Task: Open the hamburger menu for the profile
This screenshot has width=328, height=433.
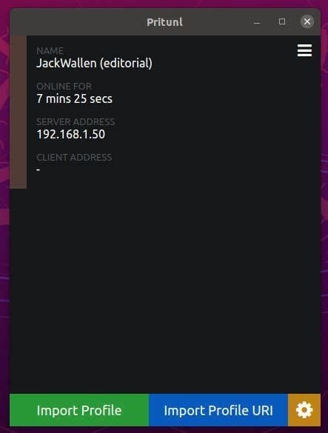Action: click(304, 50)
